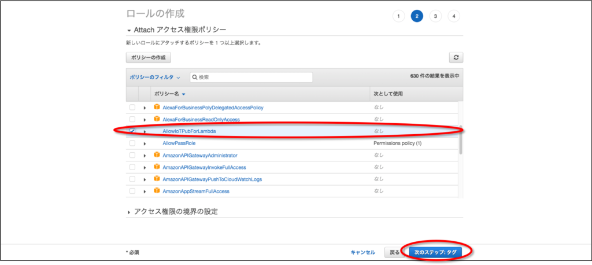Check the AllowPassRole policy checkbox
592x265 pixels.
point(132,143)
